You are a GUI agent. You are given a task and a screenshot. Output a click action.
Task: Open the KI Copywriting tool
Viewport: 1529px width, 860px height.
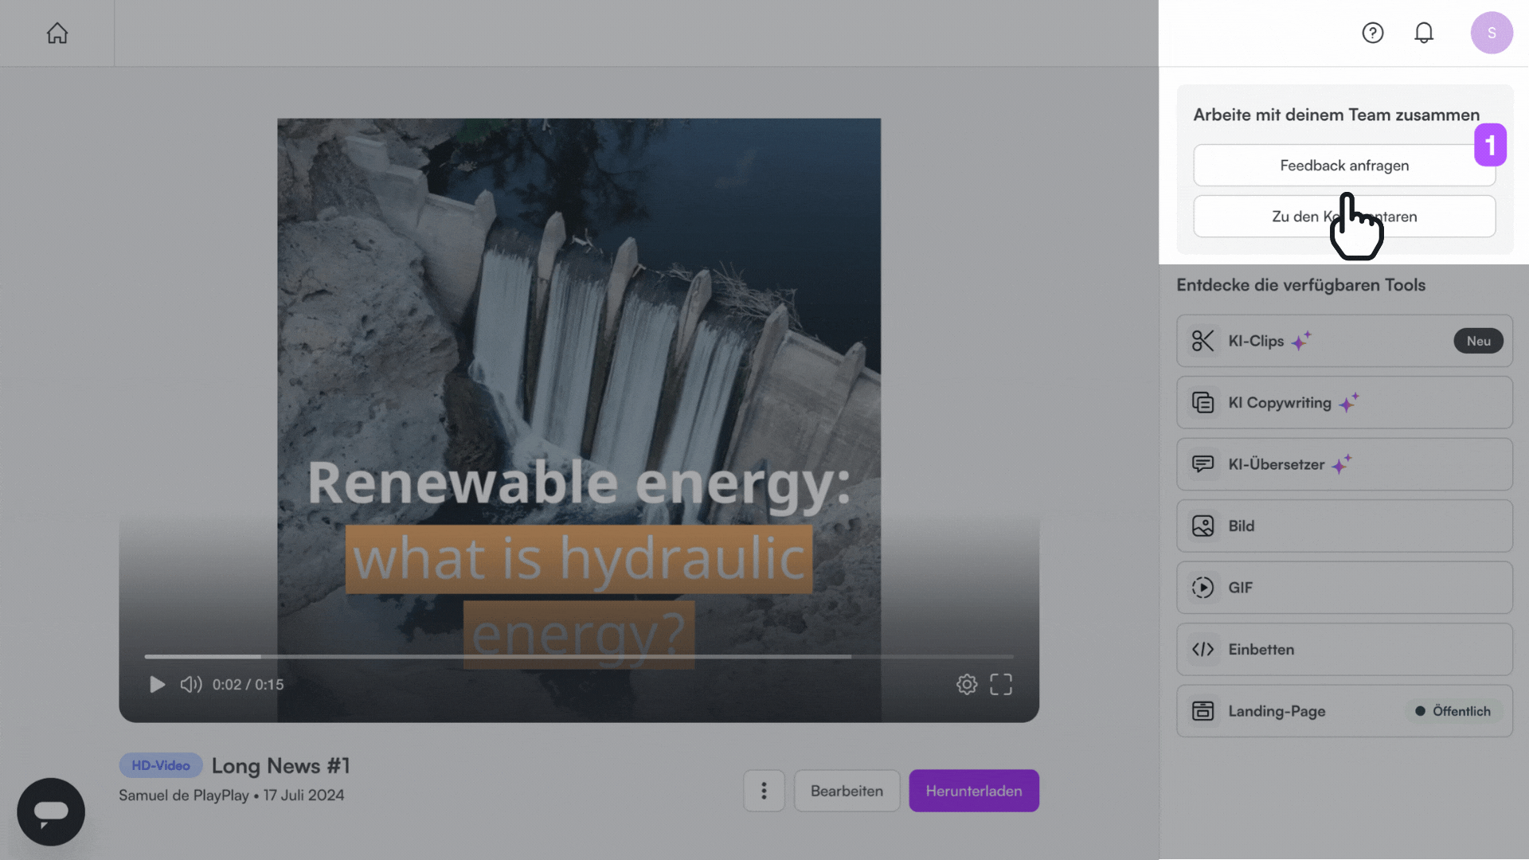[1344, 403]
